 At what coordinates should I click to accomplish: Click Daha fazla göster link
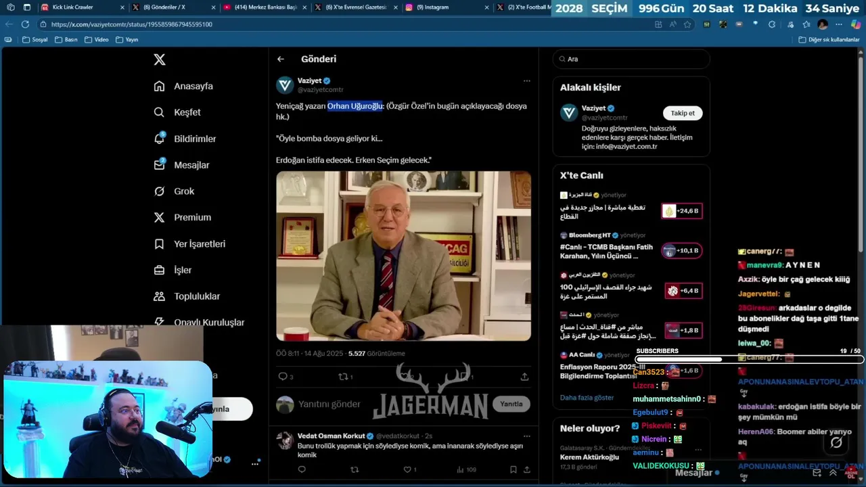(x=587, y=398)
